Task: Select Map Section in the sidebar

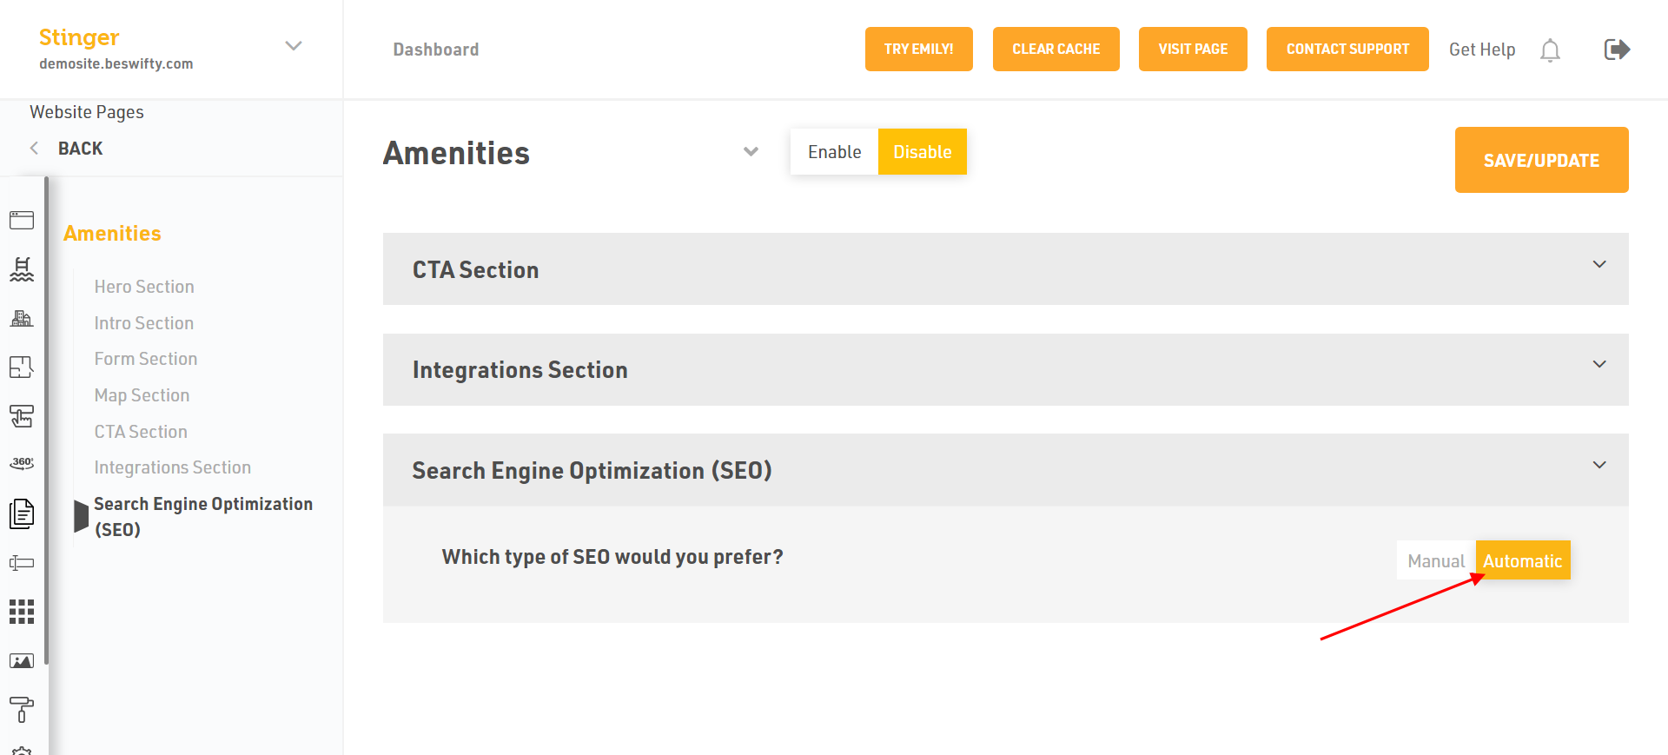Action: tap(142, 395)
